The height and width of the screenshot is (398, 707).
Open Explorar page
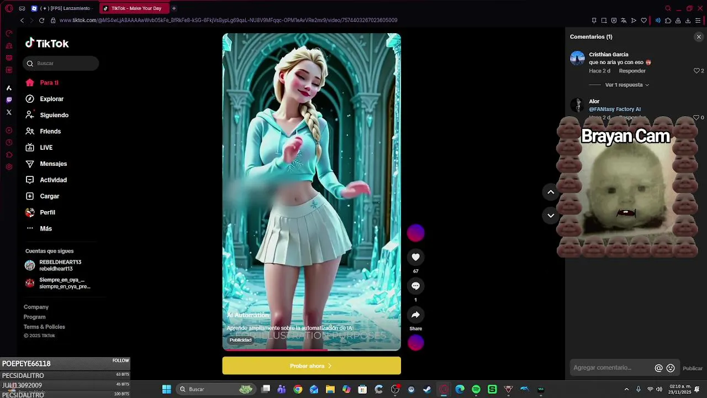click(44, 99)
